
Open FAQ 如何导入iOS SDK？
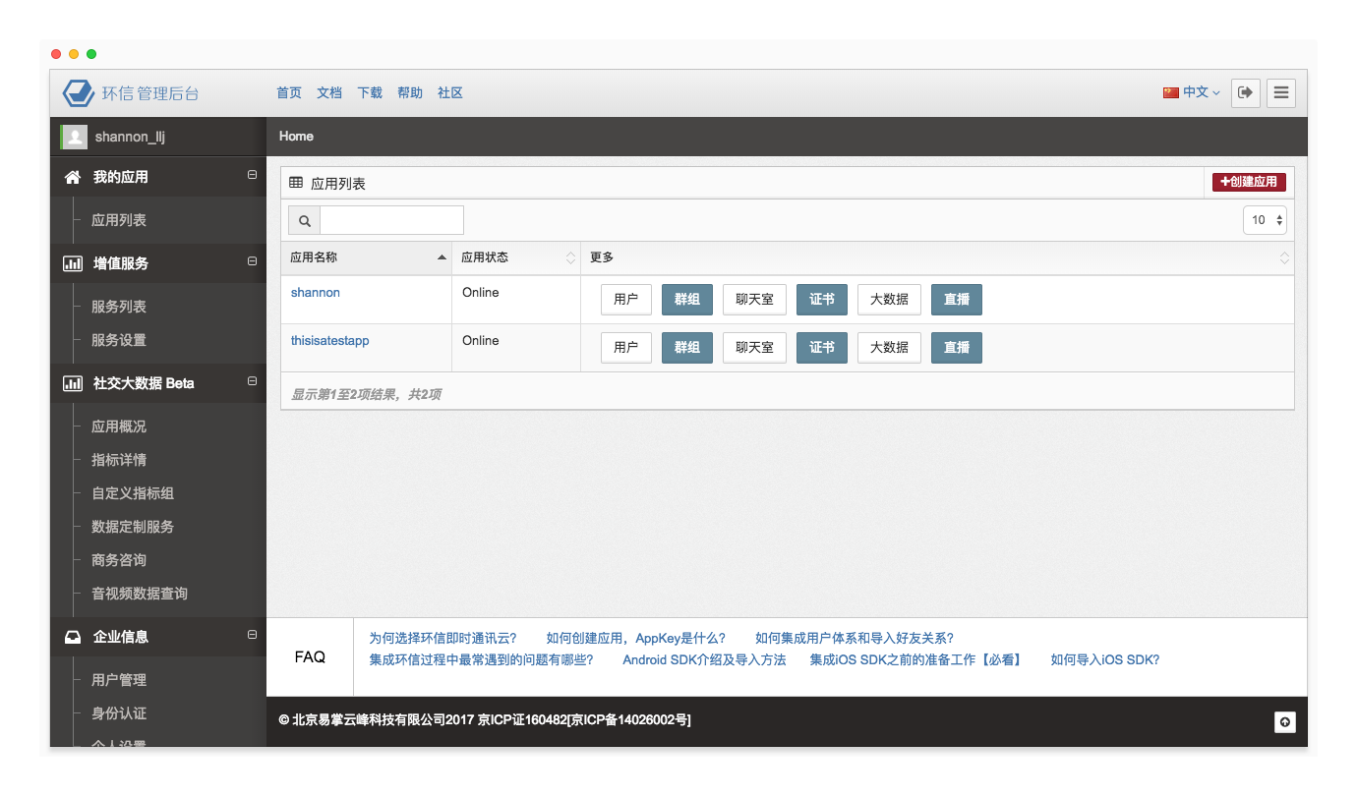1105,660
